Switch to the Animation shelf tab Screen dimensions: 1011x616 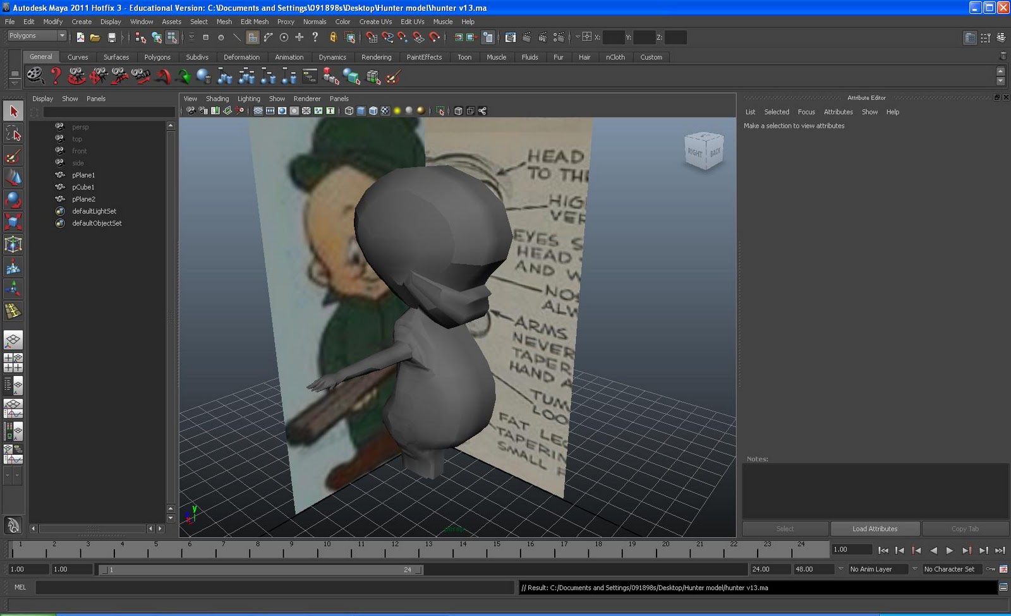click(x=289, y=57)
